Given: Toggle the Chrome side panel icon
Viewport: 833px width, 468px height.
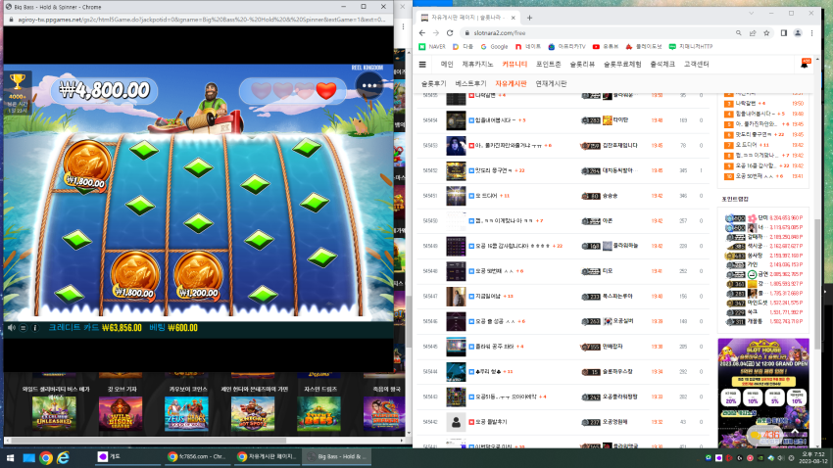Looking at the screenshot, I should [784, 33].
